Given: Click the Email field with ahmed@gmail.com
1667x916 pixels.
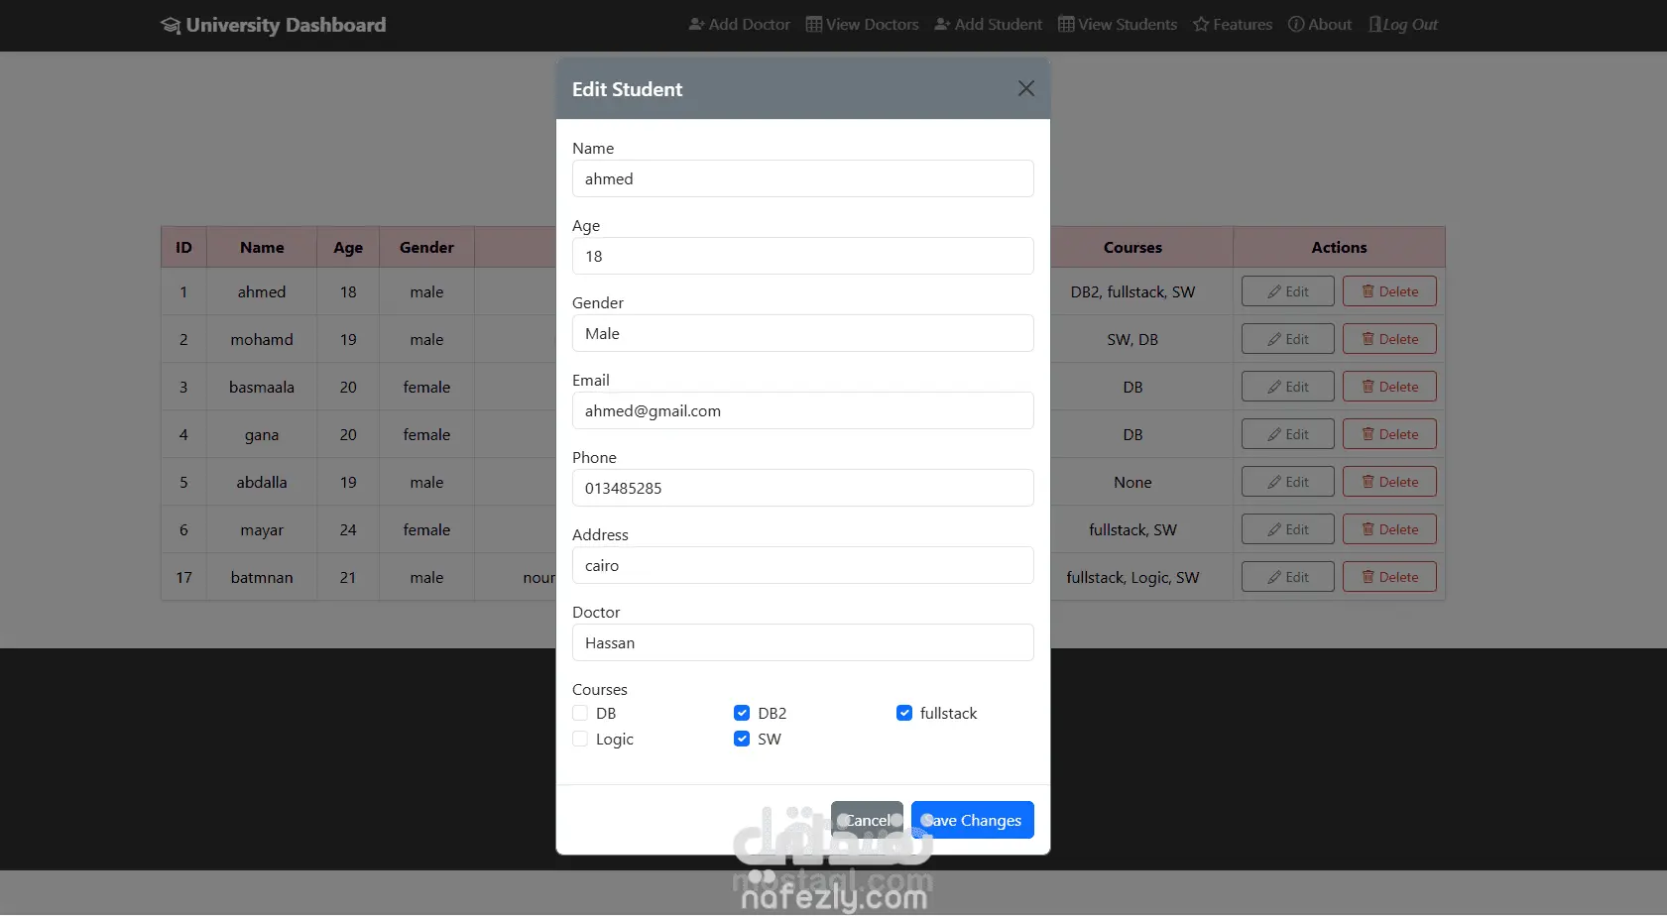Looking at the screenshot, I should [803, 410].
